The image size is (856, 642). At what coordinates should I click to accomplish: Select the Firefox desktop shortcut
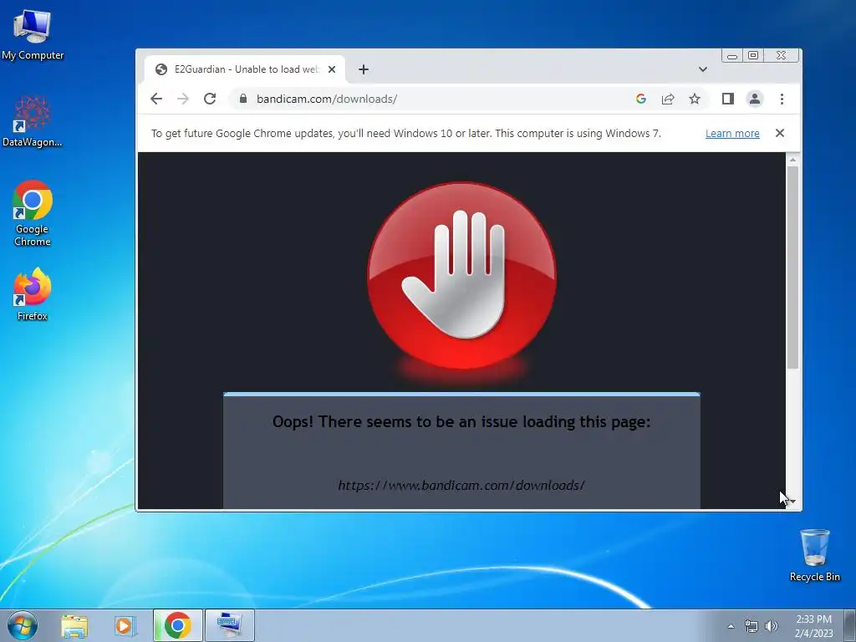33,294
